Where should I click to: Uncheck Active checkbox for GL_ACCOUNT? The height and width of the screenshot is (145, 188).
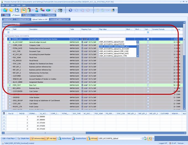click(10, 42)
